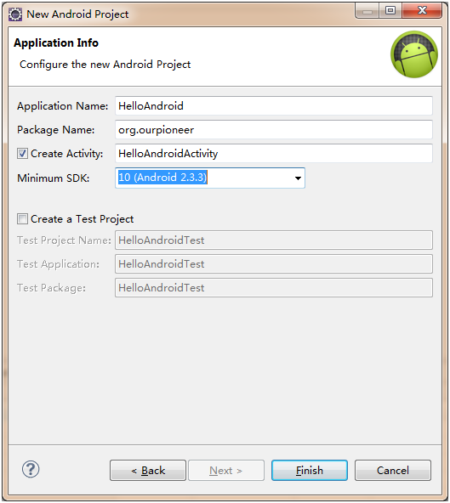Image resolution: width=450 pixels, height=503 pixels.
Task: Click the Test Project Name field
Action: pyautogui.click(x=274, y=240)
